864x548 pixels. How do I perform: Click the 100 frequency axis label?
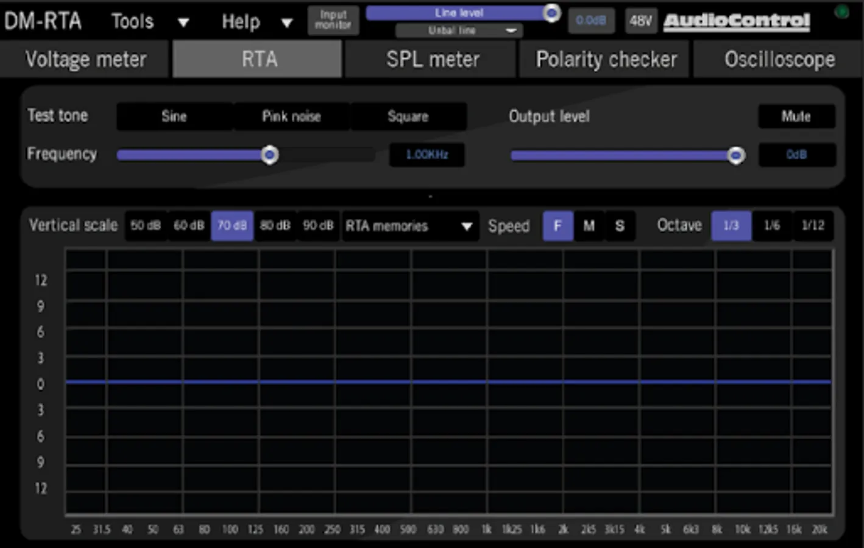click(230, 530)
